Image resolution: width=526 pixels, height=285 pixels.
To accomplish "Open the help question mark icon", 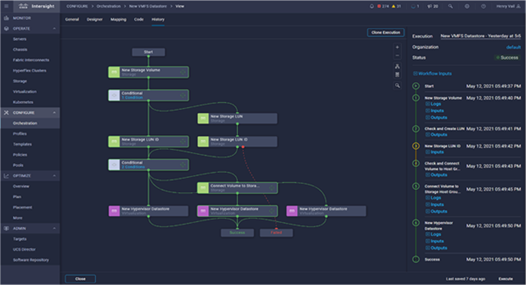I will (484, 6).
